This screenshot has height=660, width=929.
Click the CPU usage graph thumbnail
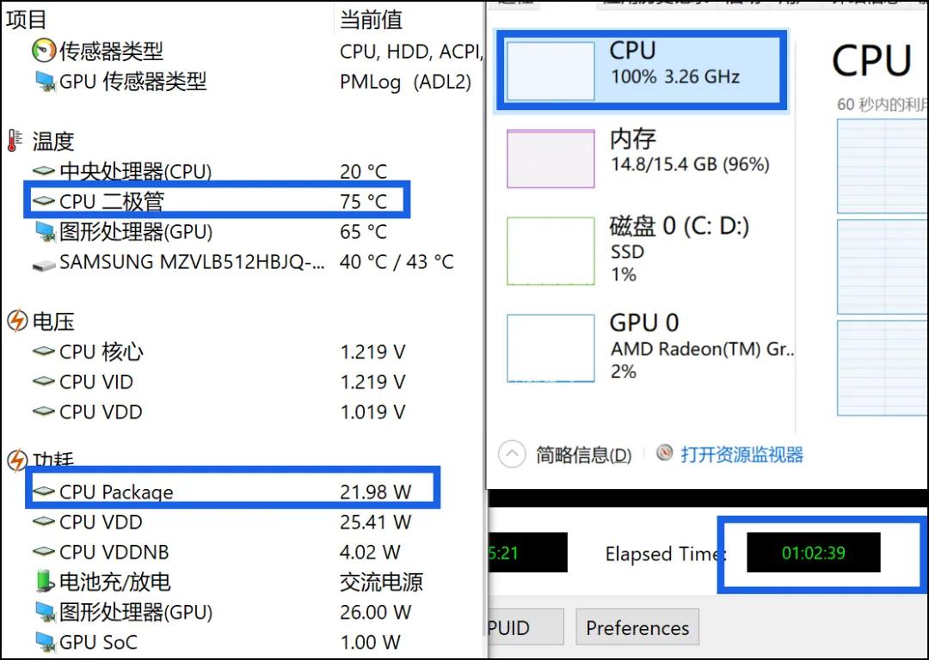pos(551,70)
